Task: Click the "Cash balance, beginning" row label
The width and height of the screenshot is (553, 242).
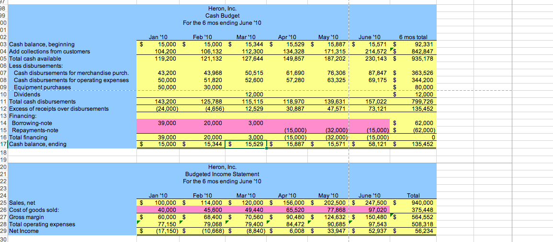Action: click(x=42, y=44)
